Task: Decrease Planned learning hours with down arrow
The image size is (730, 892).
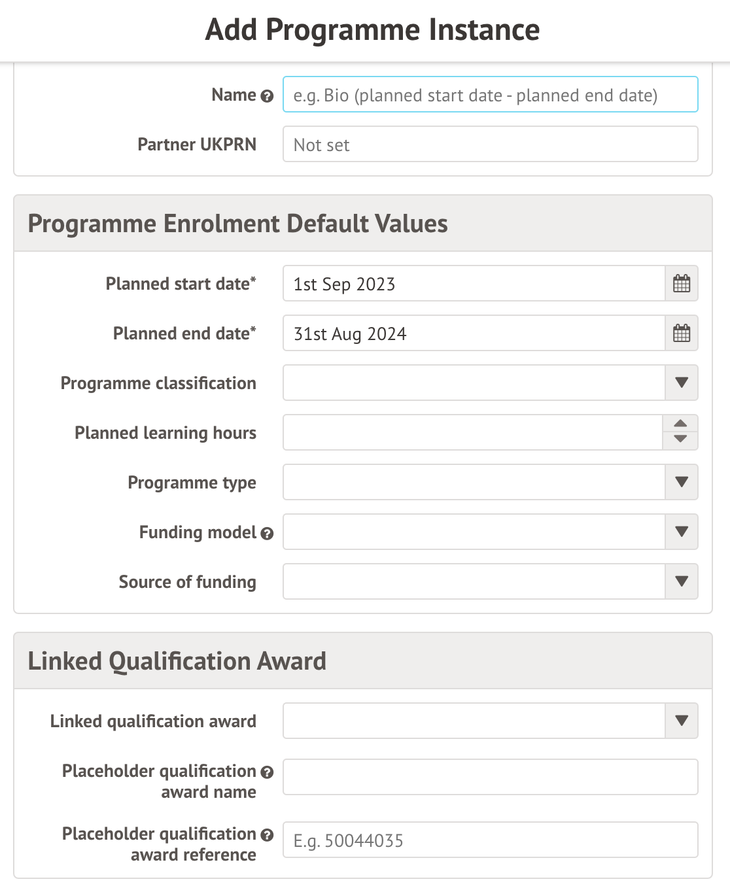Action: coord(680,440)
